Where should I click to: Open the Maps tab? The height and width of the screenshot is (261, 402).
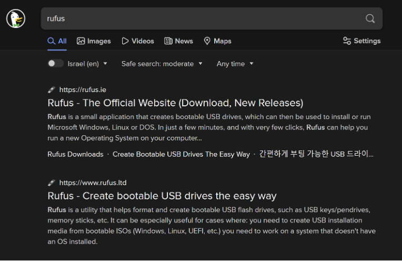217,41
